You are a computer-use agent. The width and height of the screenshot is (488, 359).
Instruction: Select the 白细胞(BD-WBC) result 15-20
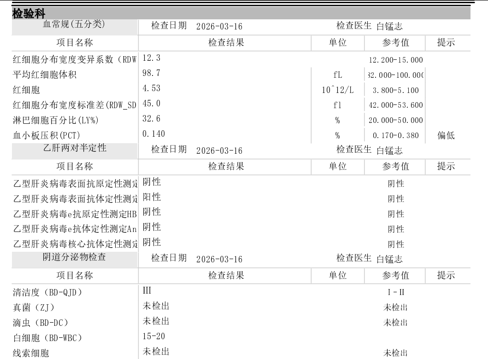[153, 336]
